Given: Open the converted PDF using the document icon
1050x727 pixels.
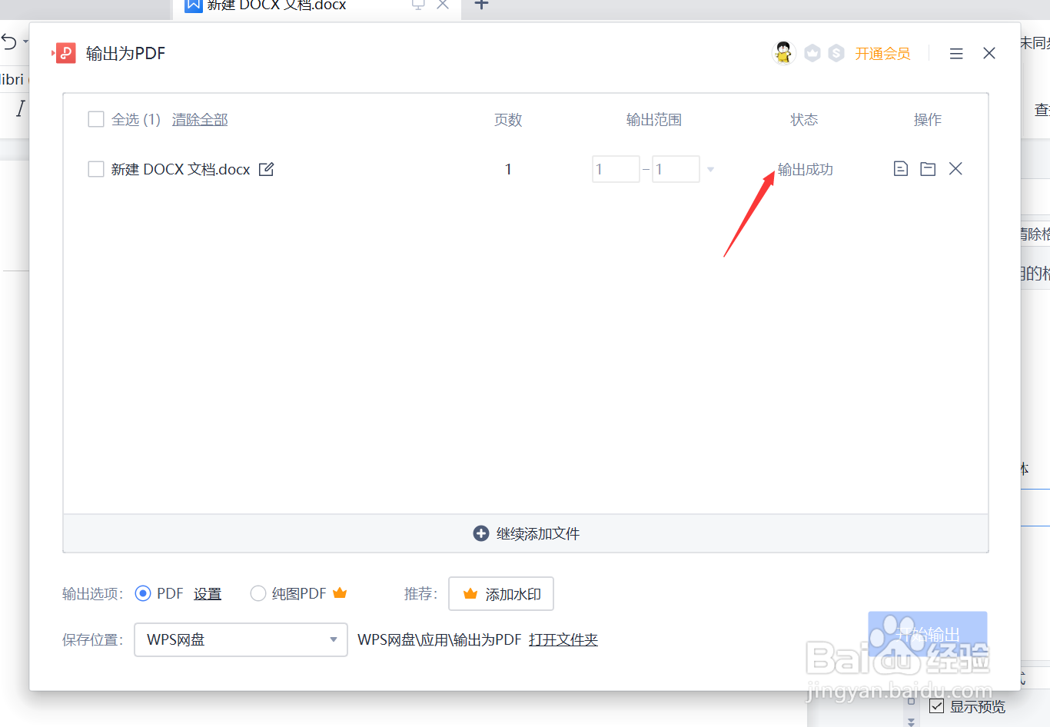Looking at the screenshot, I should pos(900,168).
